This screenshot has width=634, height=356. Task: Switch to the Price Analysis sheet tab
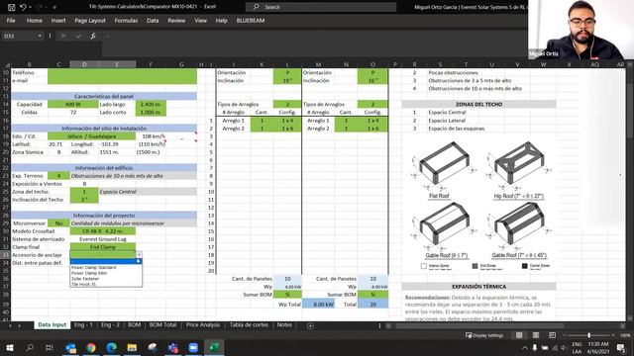[x=203, y=325]
